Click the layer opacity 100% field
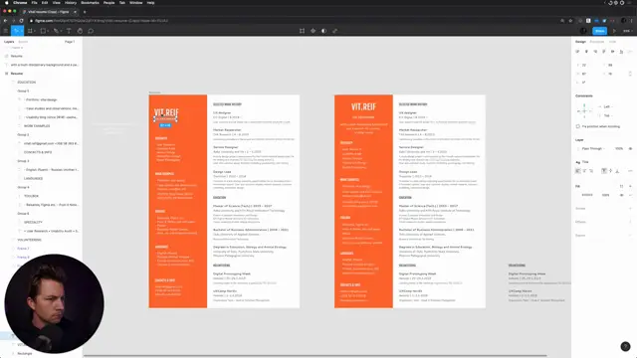This screenshot has width=637, height=358. point(619,148)
